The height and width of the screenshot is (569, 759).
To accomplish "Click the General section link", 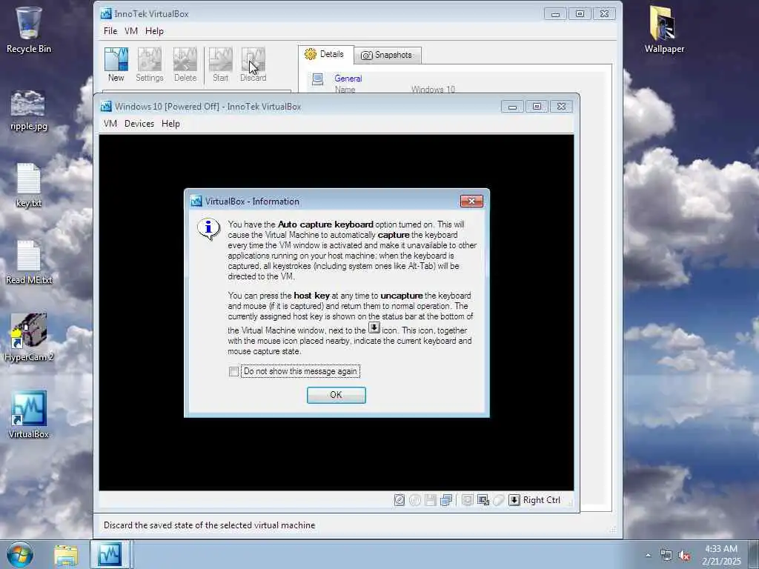I will pos(348,79).
